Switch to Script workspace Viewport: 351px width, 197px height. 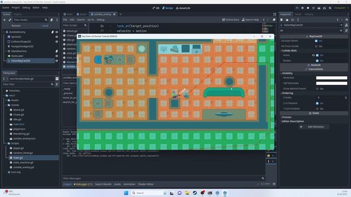point(168,8)
